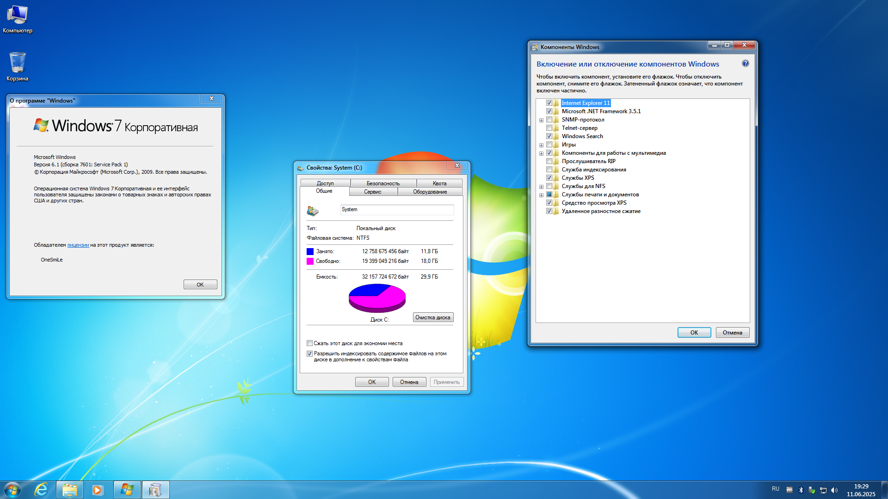Switch to the Безопасность tab
The width and height of the screenshot is (888, 499).
click(x=383, y=183)
